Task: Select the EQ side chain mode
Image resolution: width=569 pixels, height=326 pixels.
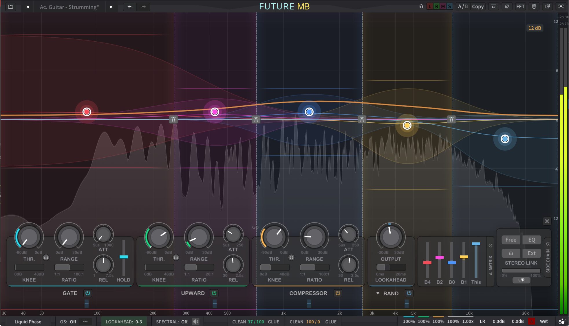Action: click(x=532, y=240)
